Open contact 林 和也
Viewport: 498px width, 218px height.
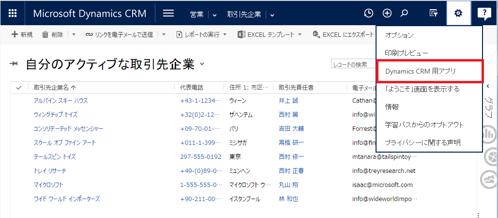pos(288,199)
